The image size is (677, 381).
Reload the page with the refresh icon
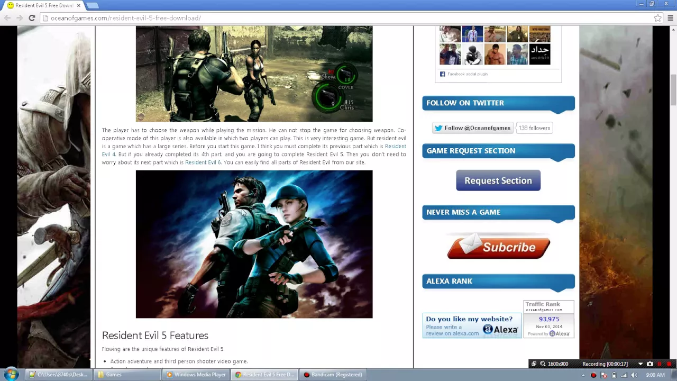32,18
